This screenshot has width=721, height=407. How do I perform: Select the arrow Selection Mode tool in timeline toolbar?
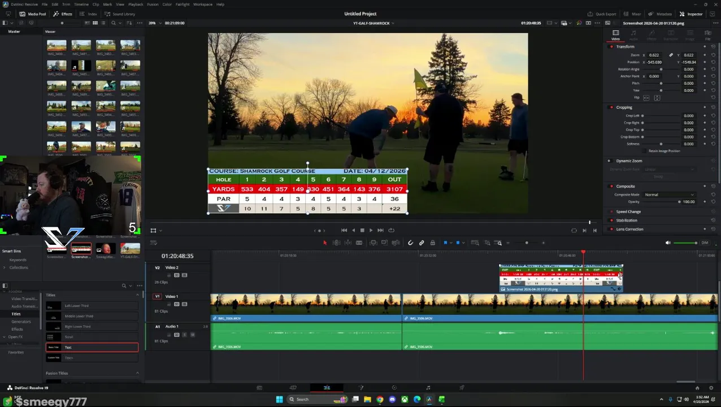coord(324,243)
